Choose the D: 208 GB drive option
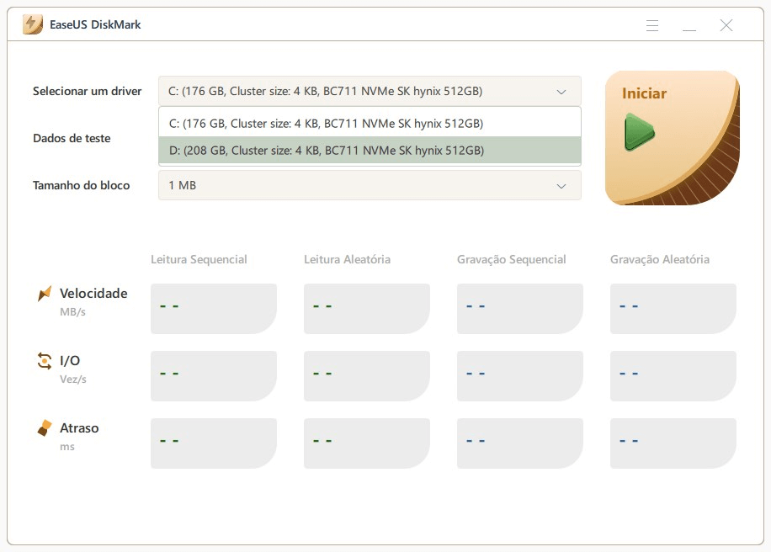The image size is (771, 552). coord(370,150)
